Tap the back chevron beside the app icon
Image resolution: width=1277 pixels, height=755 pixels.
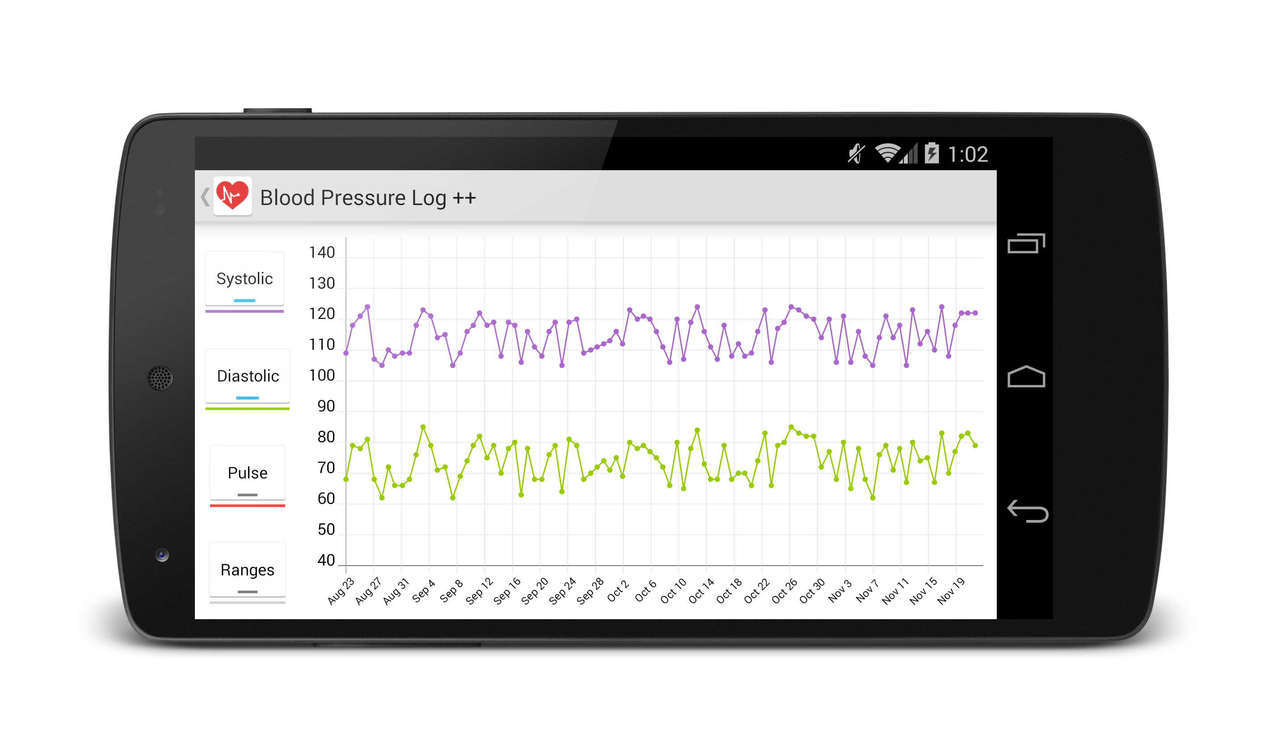coord(205,197)
